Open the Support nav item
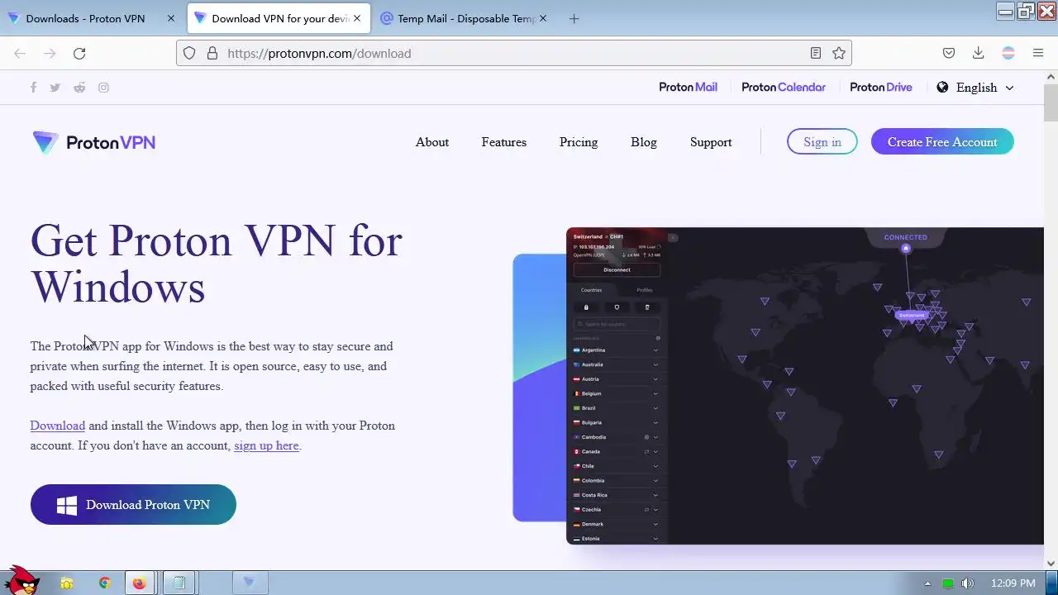This screenshot has width=1058, height=595. click(711, 142)
